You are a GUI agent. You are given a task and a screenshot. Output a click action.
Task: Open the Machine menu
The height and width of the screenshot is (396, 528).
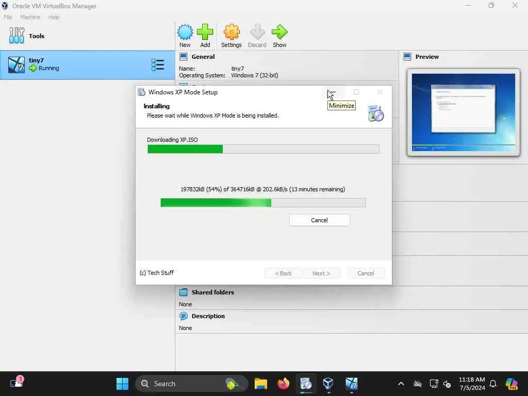click(30, 17)
